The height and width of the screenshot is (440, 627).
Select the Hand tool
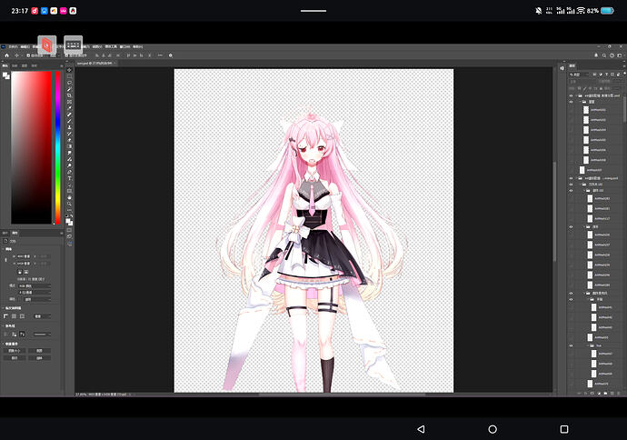point(70,197)
